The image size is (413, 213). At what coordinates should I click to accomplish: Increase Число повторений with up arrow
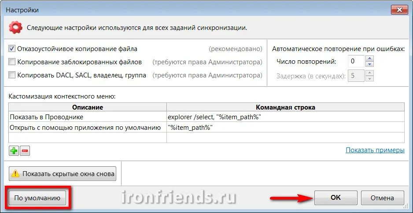tap(370, 59)
